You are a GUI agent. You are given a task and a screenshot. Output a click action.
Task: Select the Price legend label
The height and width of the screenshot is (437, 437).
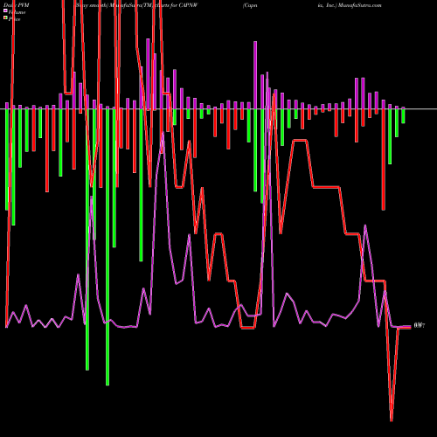pos(14,19)
